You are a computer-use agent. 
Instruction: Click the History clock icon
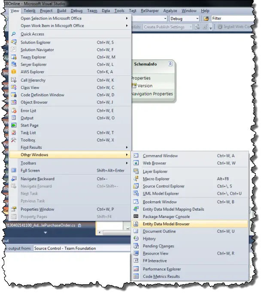pos(136,239)
